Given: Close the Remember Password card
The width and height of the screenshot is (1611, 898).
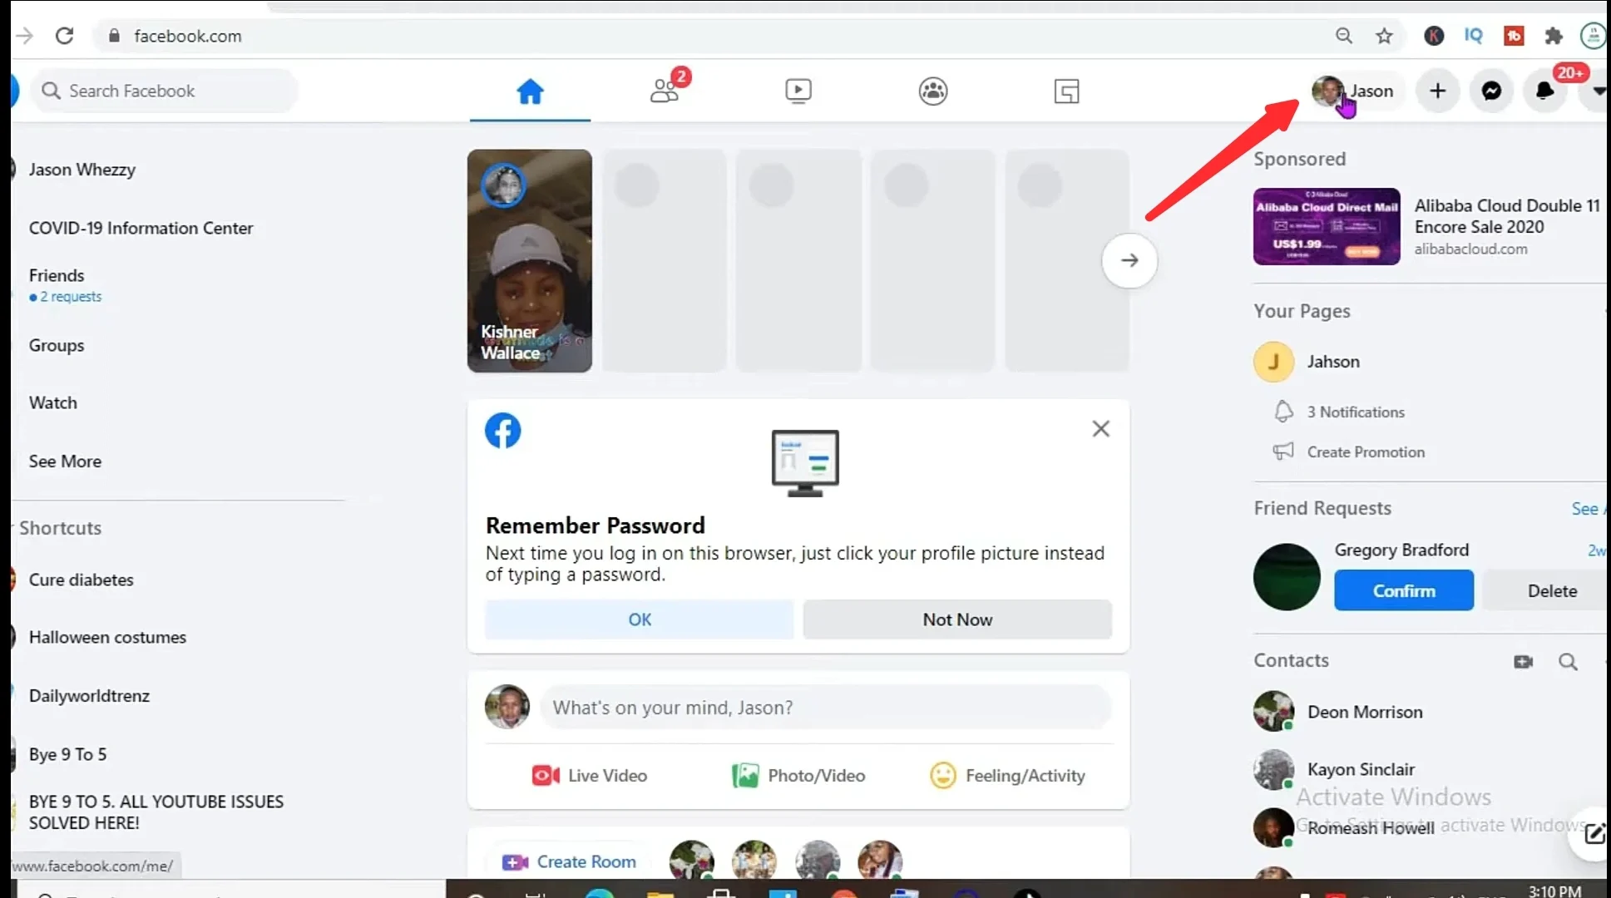Looking at the screenshot, I should pyautogui.click(x=1100, y=428).
